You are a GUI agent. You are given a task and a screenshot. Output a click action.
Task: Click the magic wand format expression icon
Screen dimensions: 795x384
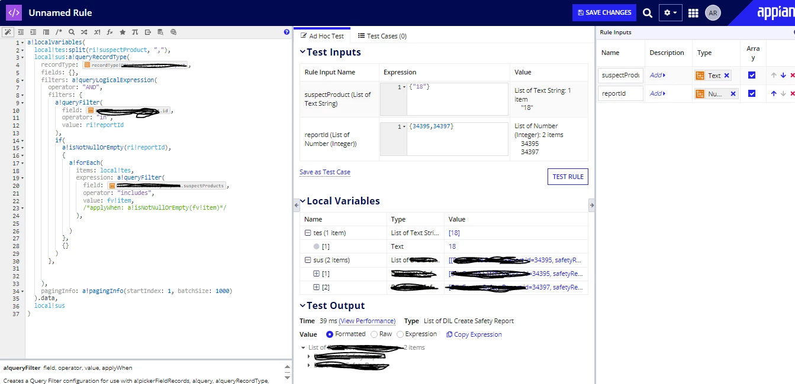tap(8, 32)
